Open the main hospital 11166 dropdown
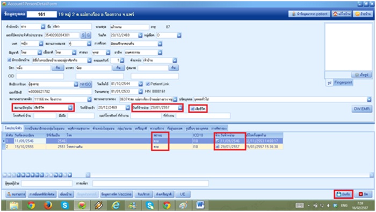The image size is (376, 212). tap(89, 99)
